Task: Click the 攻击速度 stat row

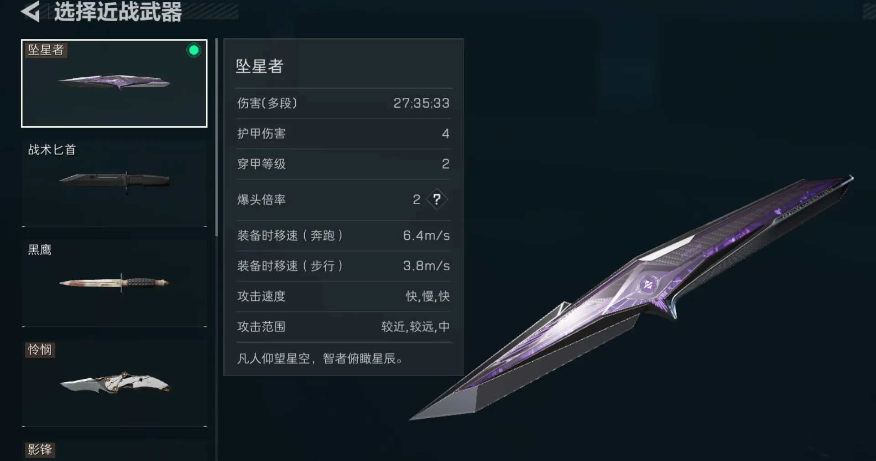Action: [343, 296]
